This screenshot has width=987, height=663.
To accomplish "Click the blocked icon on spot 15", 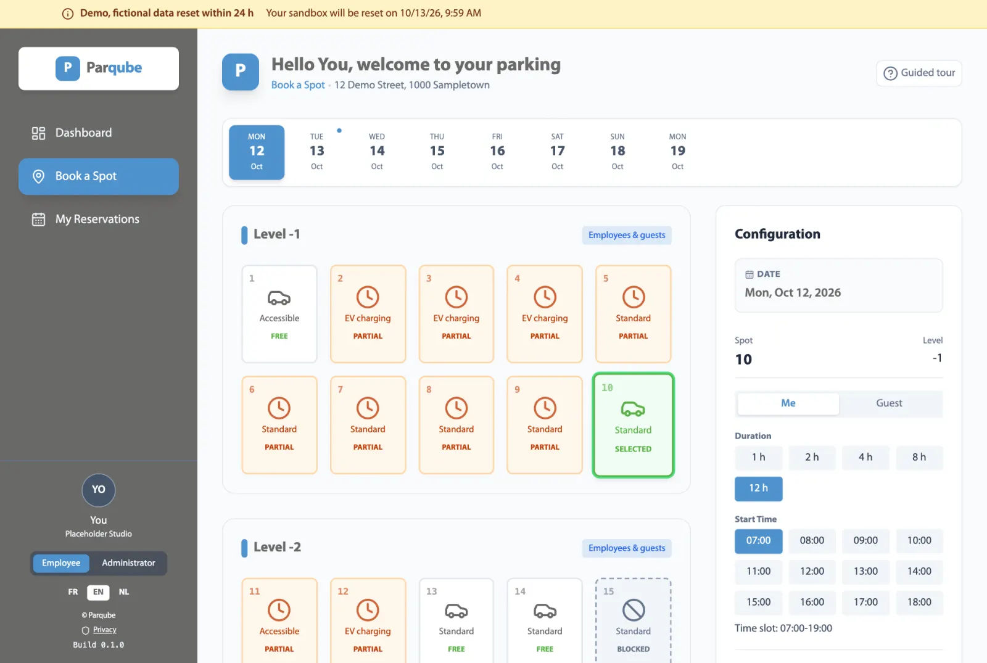I will 634,610.
